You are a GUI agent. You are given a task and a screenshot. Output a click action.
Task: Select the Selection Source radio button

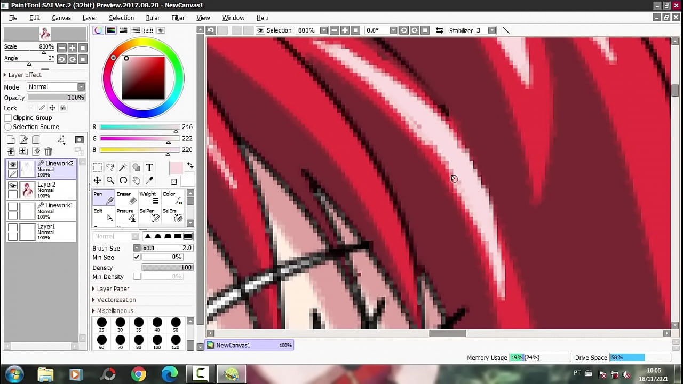[8, 126]
